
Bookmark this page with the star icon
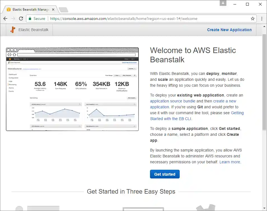pos(252,19)
